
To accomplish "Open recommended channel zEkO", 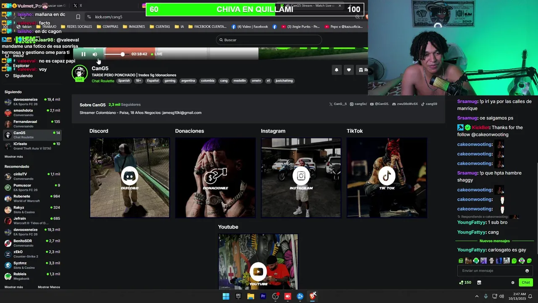I will (32, 254).
